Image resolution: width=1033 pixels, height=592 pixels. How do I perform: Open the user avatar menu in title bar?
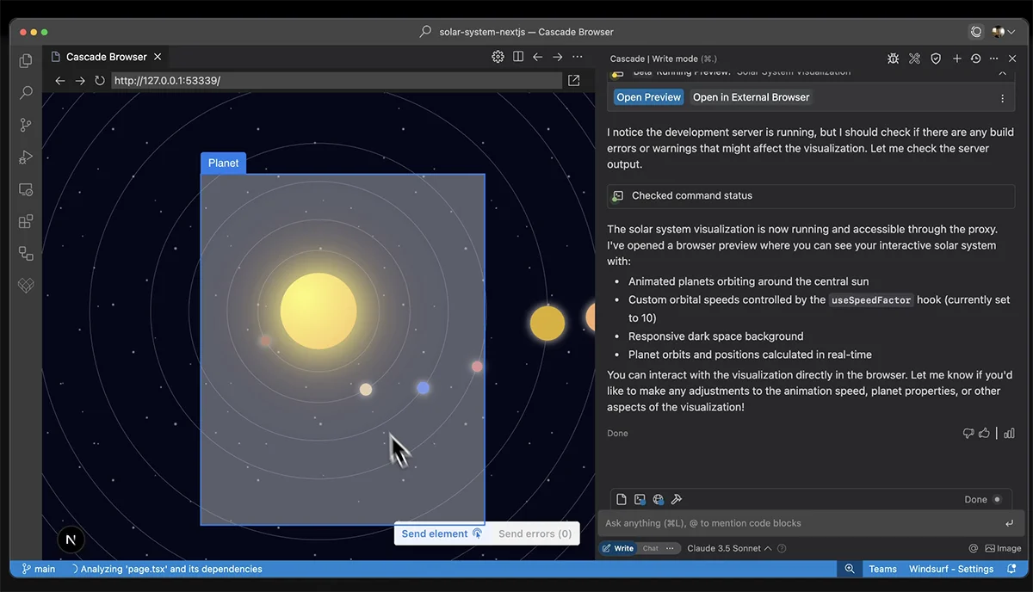click(x=1003, y=32)
